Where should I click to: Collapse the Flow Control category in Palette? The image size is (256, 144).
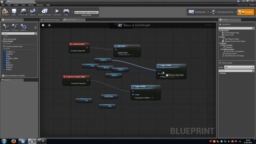[221, 45]
